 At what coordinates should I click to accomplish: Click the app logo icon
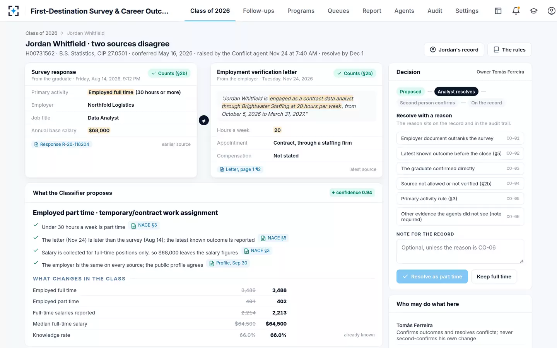coord(14,11)
